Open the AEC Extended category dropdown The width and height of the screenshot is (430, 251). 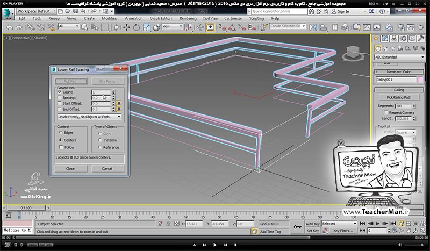click(399, 57)
